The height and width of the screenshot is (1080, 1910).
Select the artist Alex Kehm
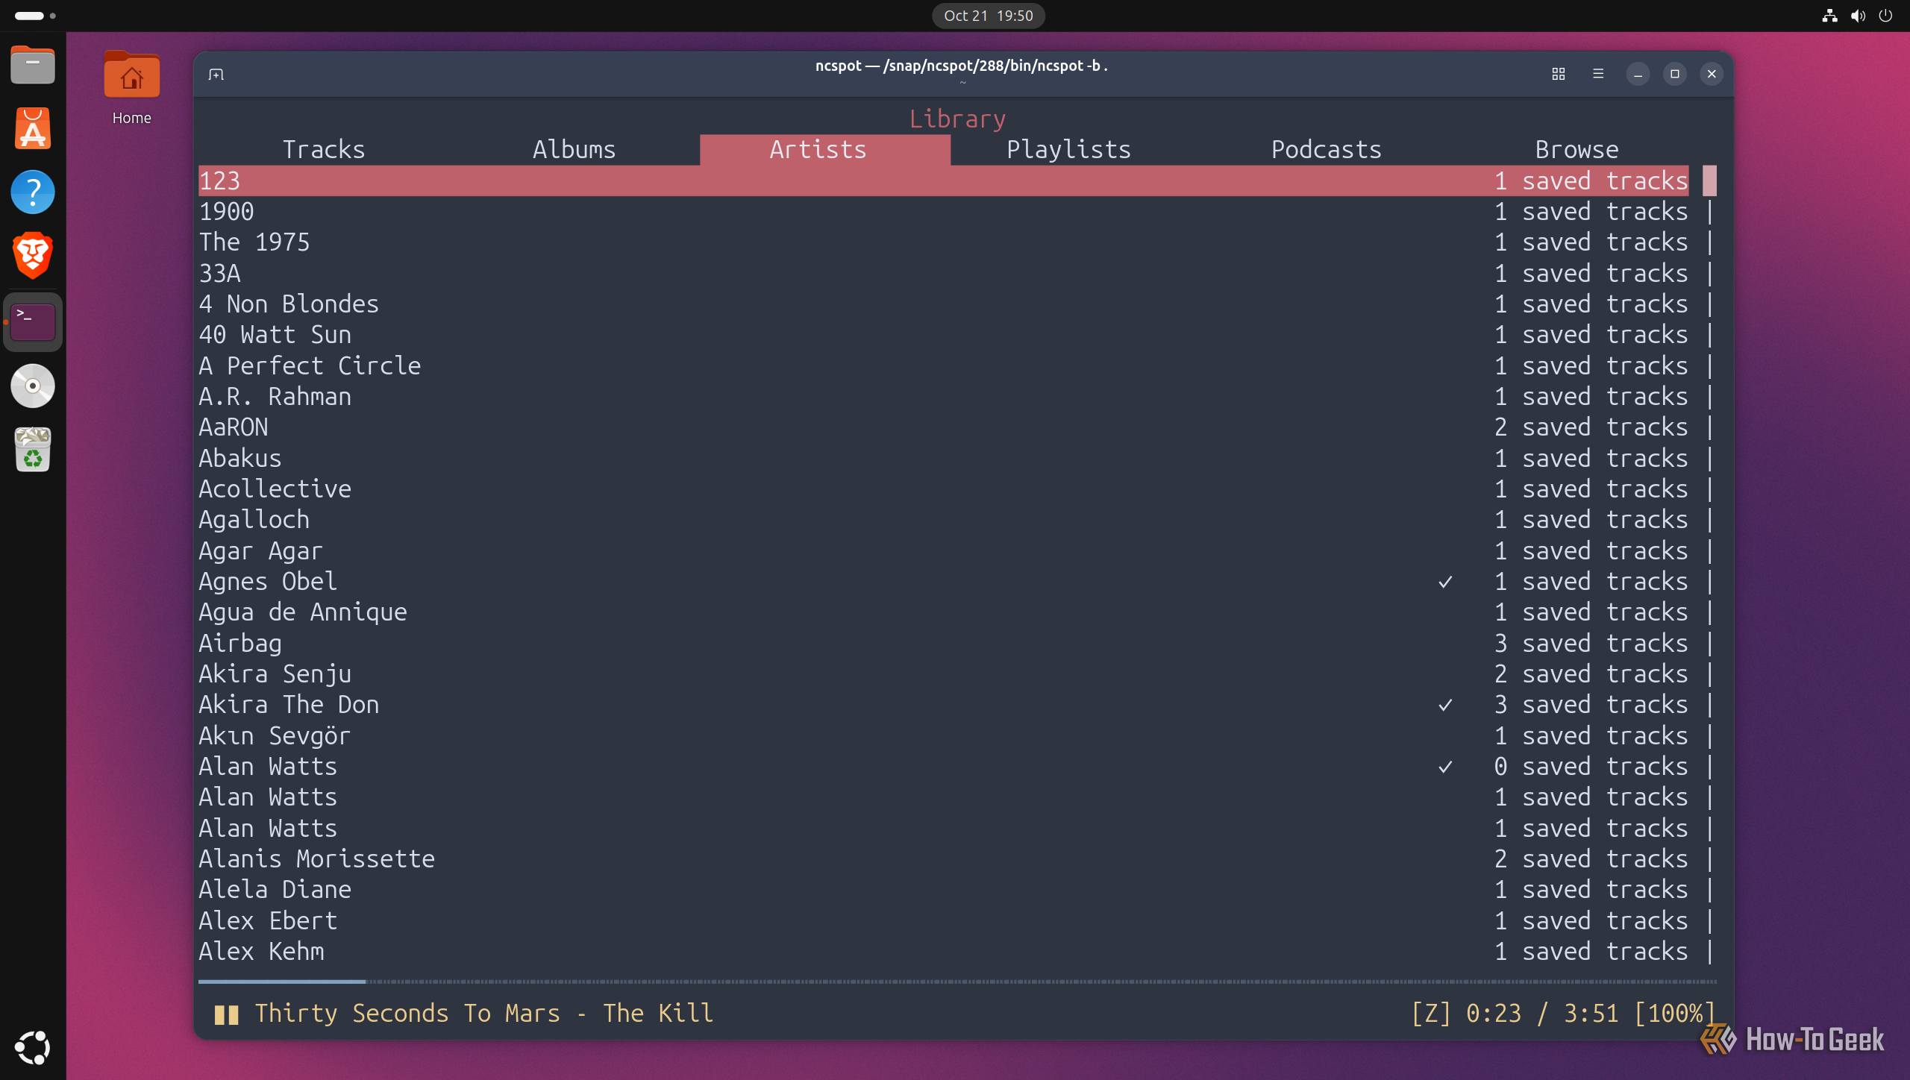pos(943,951)
